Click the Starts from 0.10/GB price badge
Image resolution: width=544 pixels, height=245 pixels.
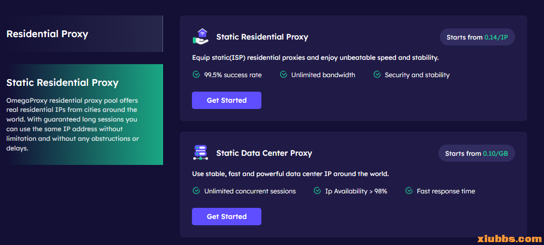coord(476,153)
